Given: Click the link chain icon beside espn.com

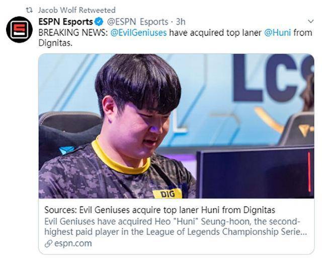Looking at the screenshot, I should pos(49,243).
